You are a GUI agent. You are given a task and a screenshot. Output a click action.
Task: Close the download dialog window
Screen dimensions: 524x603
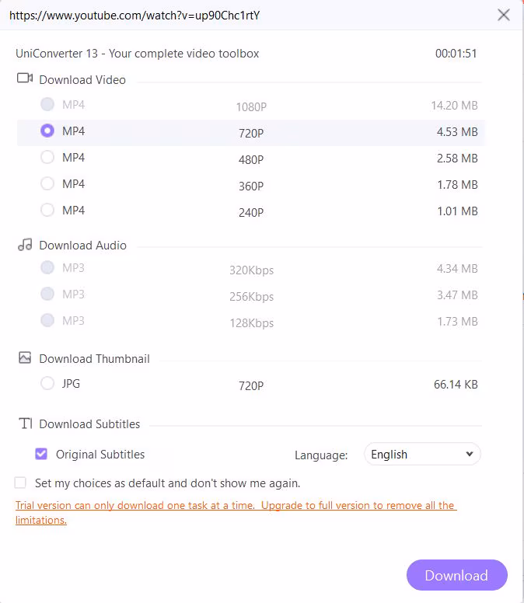(x=504, y=15)
